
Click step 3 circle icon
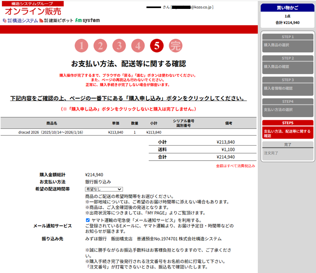point(119,46)
